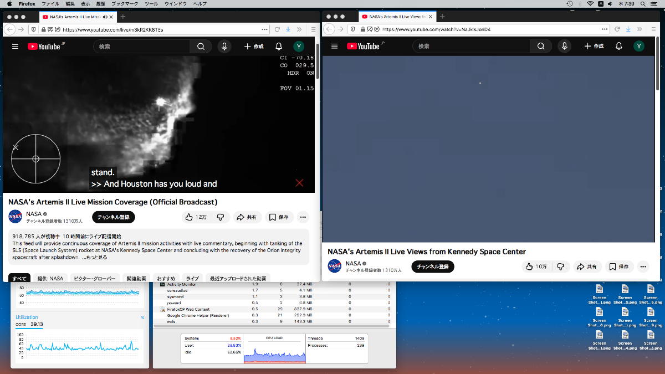
Task: Open more actions for Mission Coverage video
Action: [303, 217]
